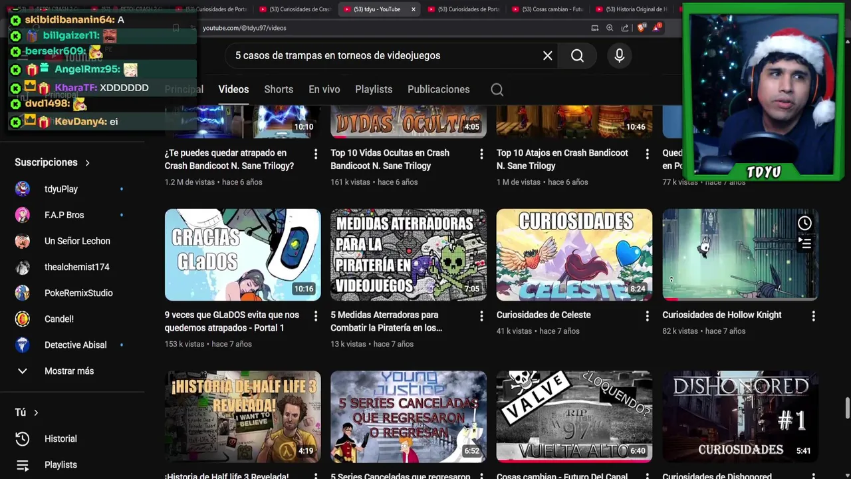Click Dishonored Curiosidades thumbnail

tap(740, 416)
